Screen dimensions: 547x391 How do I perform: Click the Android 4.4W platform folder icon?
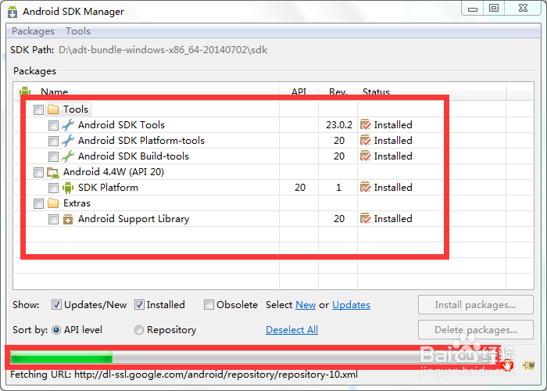[x=53, y=172]
